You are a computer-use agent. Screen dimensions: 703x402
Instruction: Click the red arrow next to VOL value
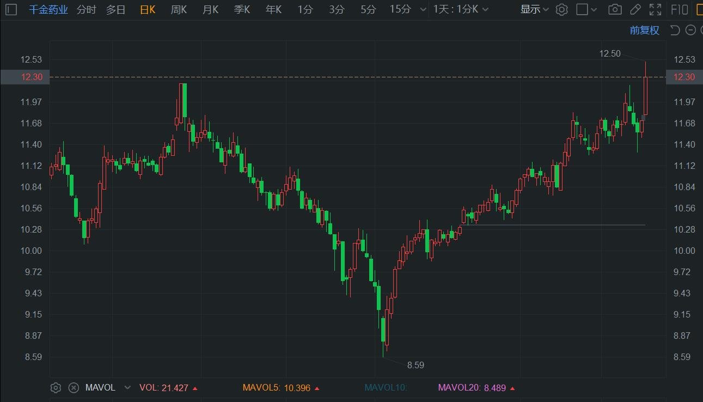pyautogui.click(x=195, y=388)
